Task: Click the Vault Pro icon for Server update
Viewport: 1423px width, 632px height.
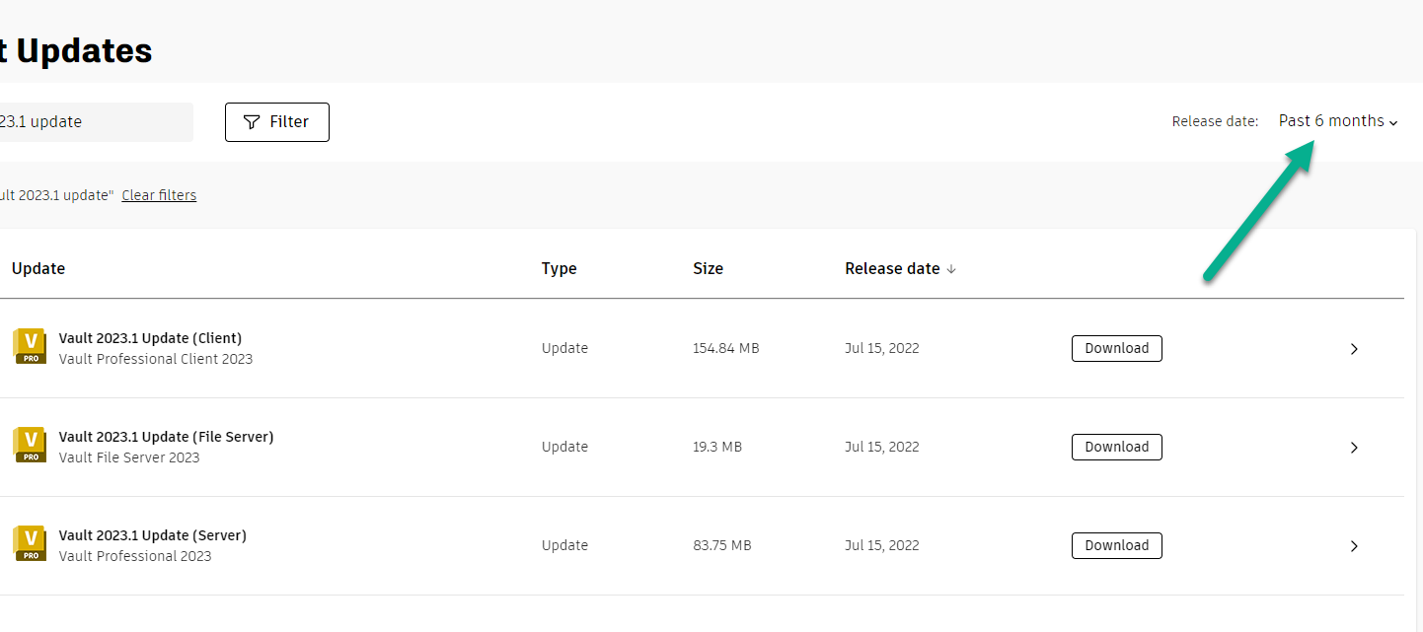Action: pos(30,544)
